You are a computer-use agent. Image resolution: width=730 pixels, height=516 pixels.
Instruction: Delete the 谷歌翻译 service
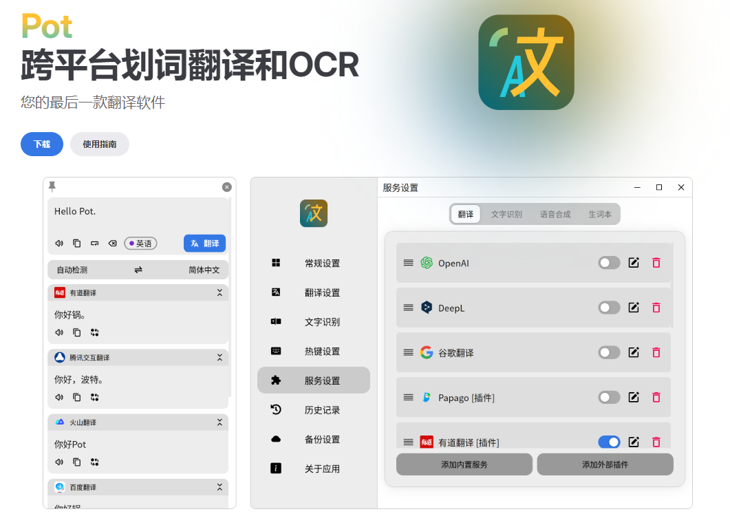[x=656, y=352]
